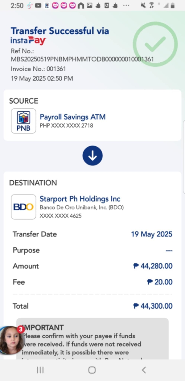Tap the muted sound icon in status bar

click(x=143, y=6)
